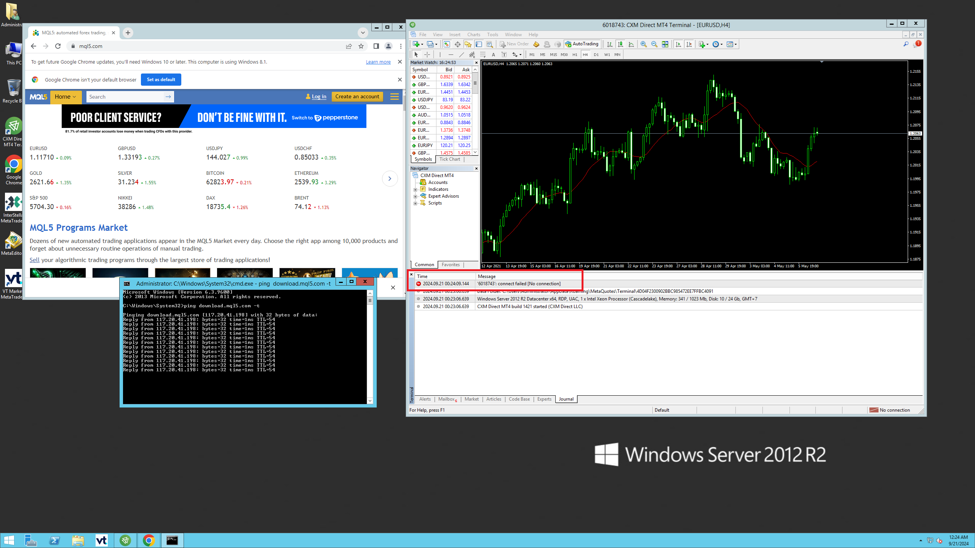Viewport: 975px width, 548px height.
Task: Switch to the Tick Chart tab
Action: (449, 159)
